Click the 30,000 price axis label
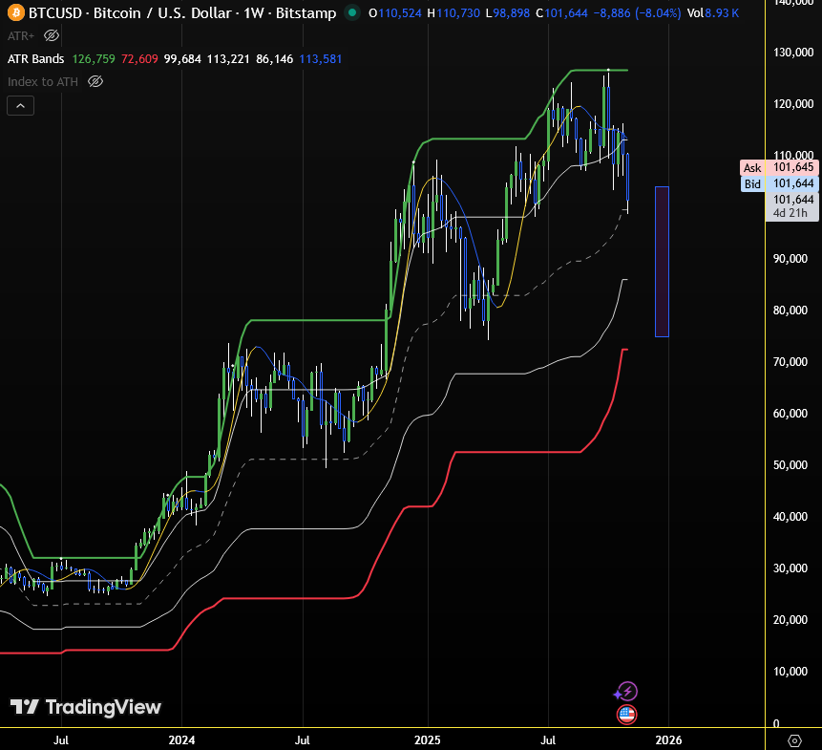The width and height of the screenshot is (822, 750). pos(790,568)
